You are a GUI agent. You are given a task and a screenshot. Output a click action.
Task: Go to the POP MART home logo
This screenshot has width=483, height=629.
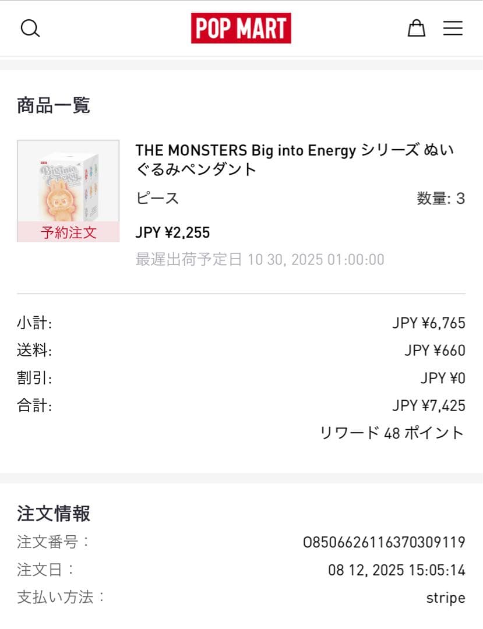tap(241, 28)
